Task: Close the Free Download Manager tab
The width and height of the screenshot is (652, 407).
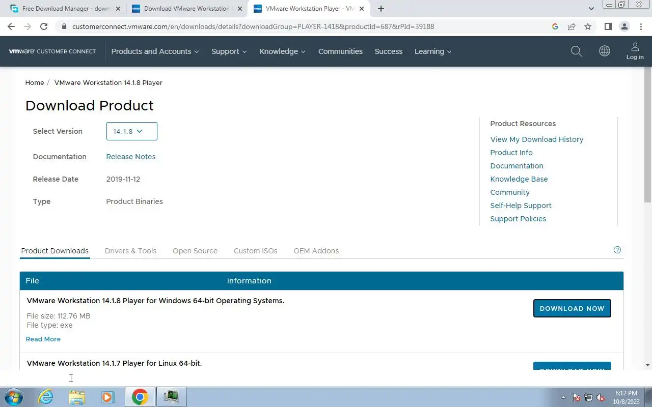Action: [x=118, y=9]
